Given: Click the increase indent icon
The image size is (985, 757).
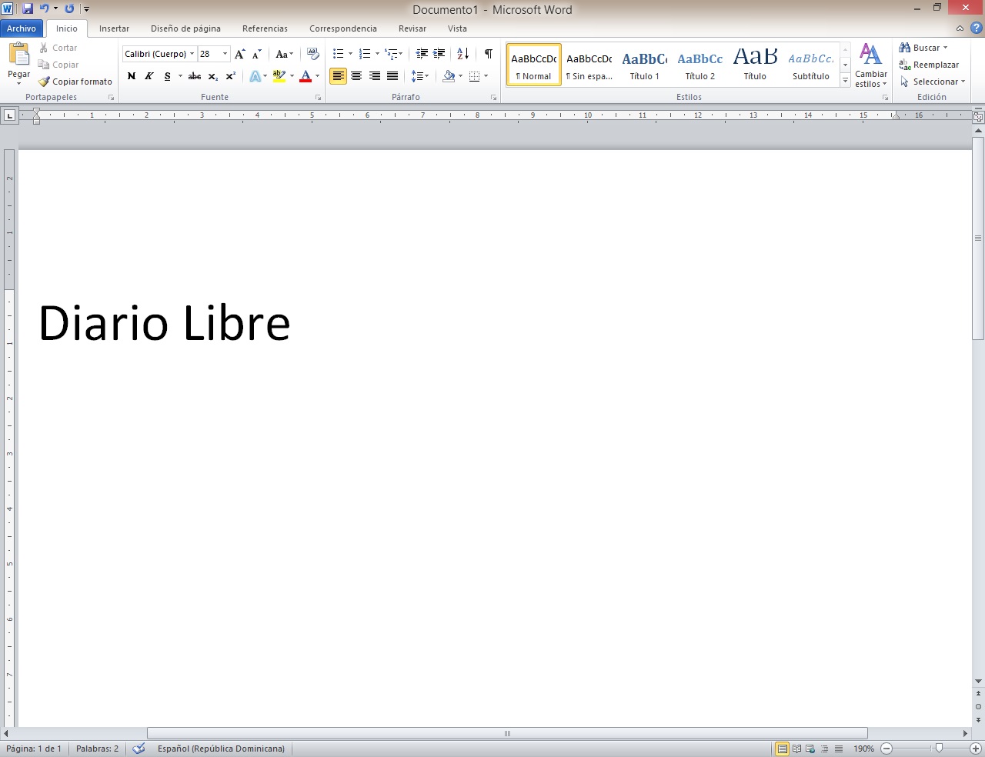Looking at the screenshot, I should click(x=439, y=54).
